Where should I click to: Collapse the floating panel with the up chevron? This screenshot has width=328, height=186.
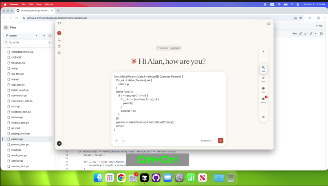[263, 52]
